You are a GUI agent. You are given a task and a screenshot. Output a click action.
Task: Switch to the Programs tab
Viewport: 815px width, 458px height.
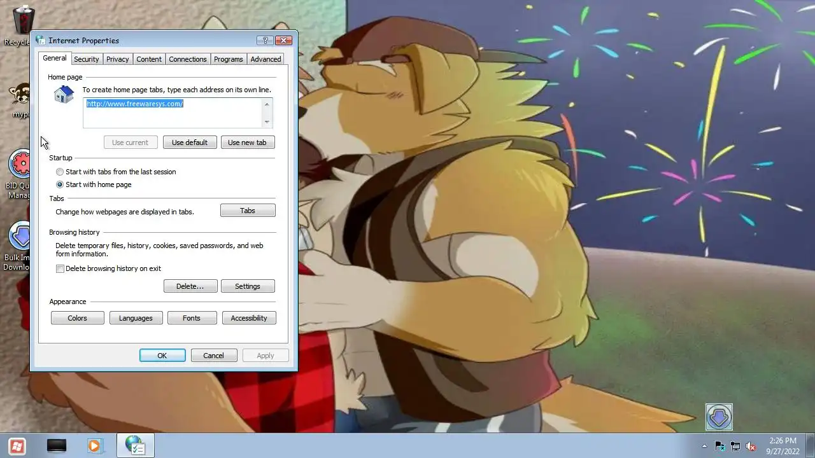click(229, 59)
